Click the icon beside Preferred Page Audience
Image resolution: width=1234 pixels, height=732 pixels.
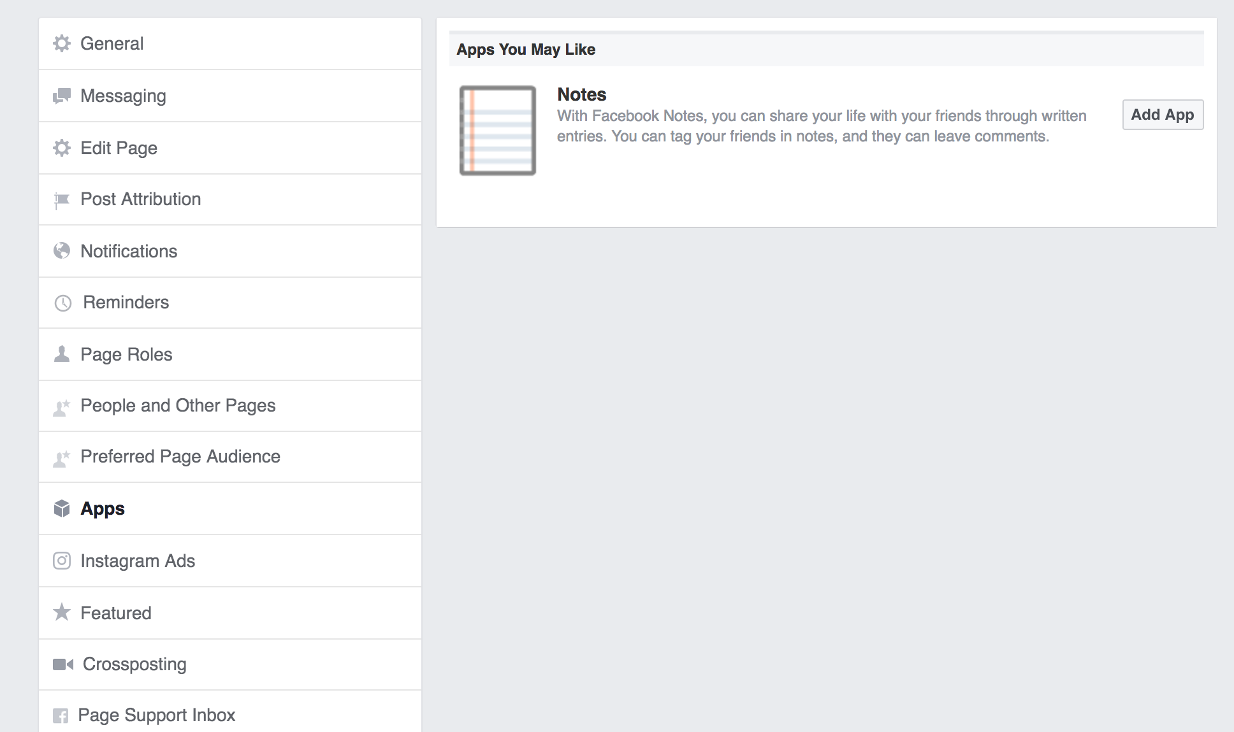[62, 457]
